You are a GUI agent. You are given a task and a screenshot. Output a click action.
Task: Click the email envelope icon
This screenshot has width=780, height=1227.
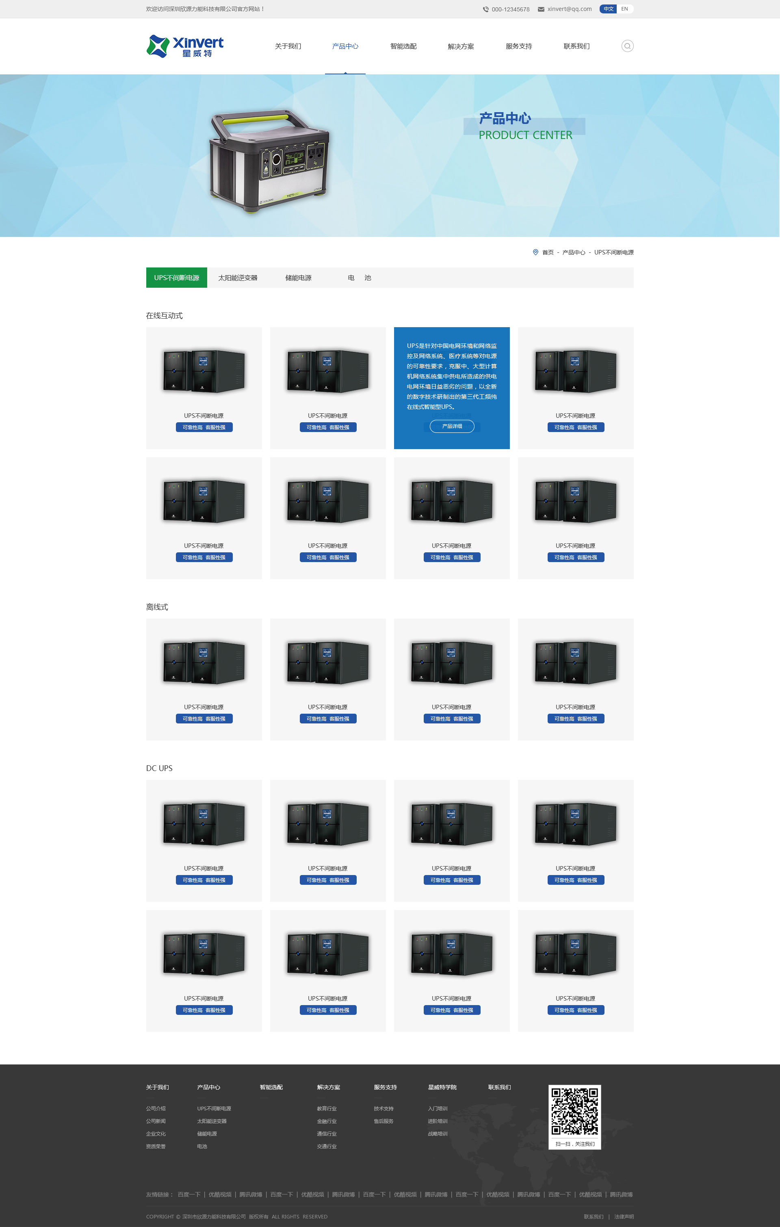(x=541, y=9)
